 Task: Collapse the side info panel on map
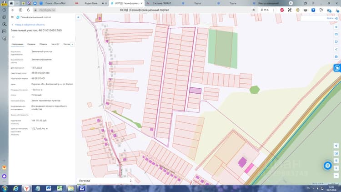[78, 17]
